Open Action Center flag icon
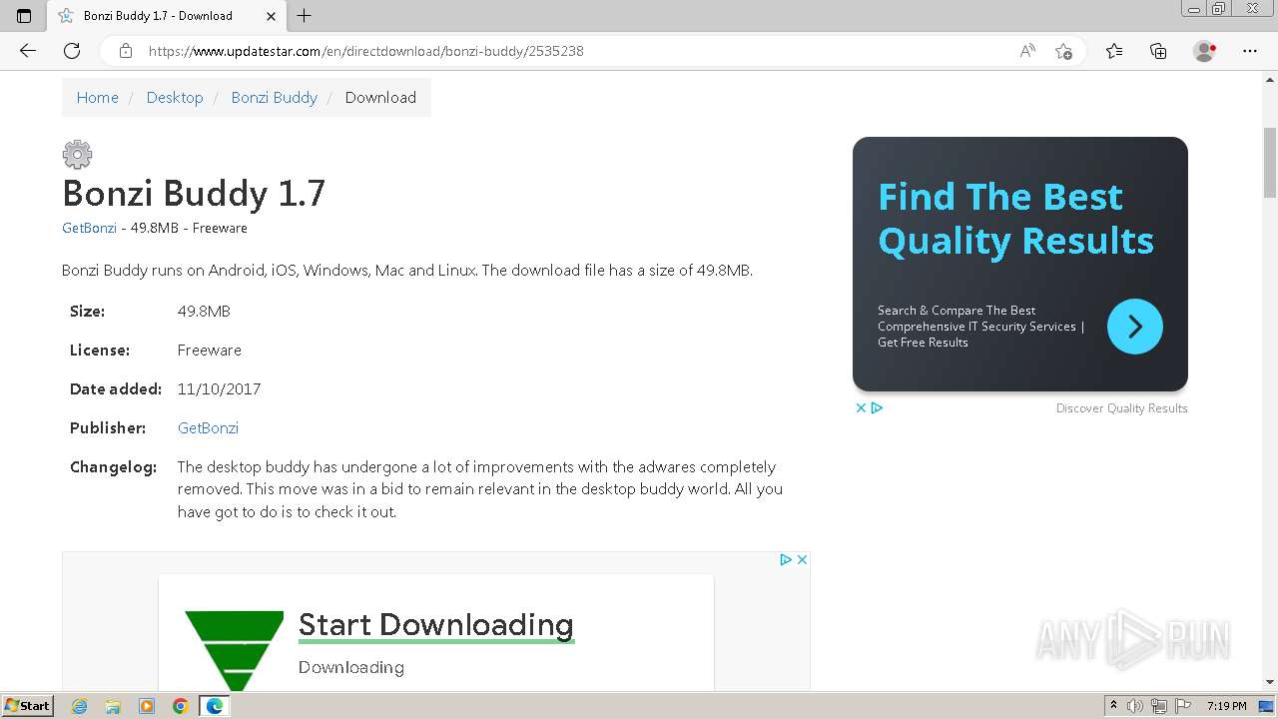Screen dimensions: 1278x719 coord(1183,706)
